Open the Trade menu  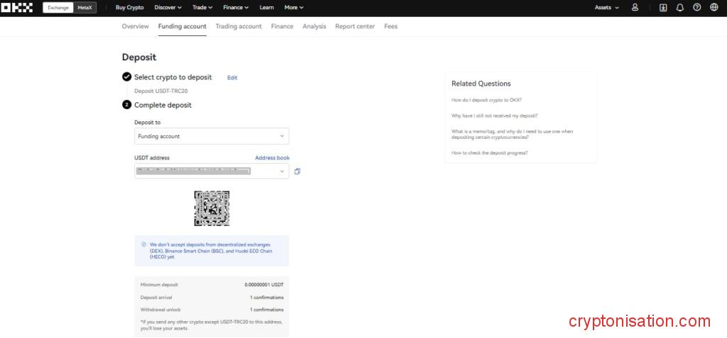click(202, 7)
